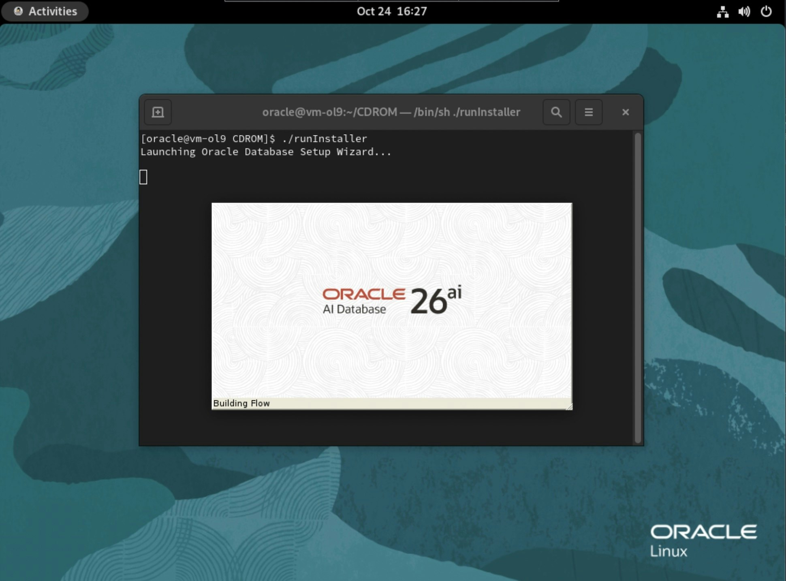Click the volume speaker icon
This screenshot has width=786, height=581.
(x=744, y=11)
